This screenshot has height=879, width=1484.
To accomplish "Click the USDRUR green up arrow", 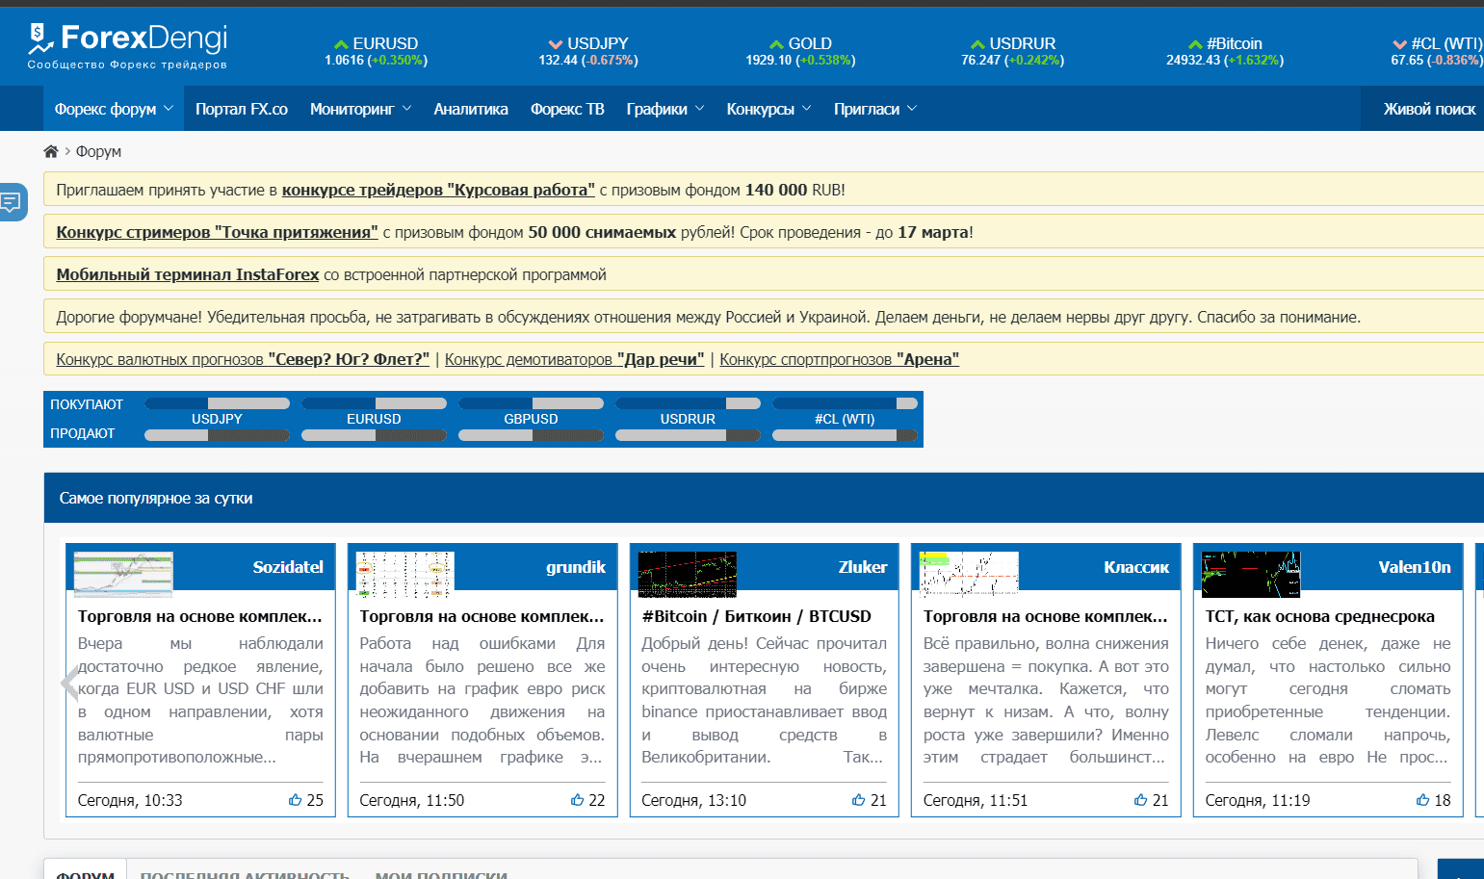I will [977, 44].
